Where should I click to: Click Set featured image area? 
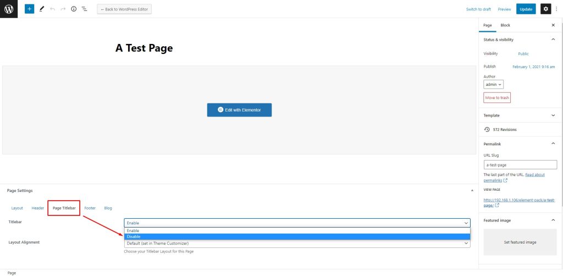pos(520,242)
